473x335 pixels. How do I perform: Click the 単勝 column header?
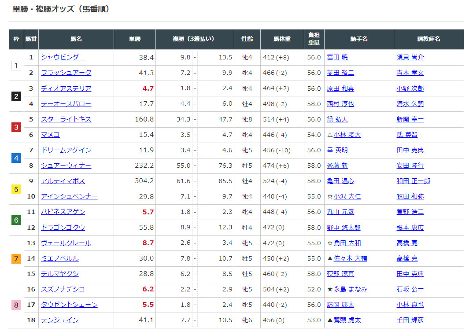[135, 39]
